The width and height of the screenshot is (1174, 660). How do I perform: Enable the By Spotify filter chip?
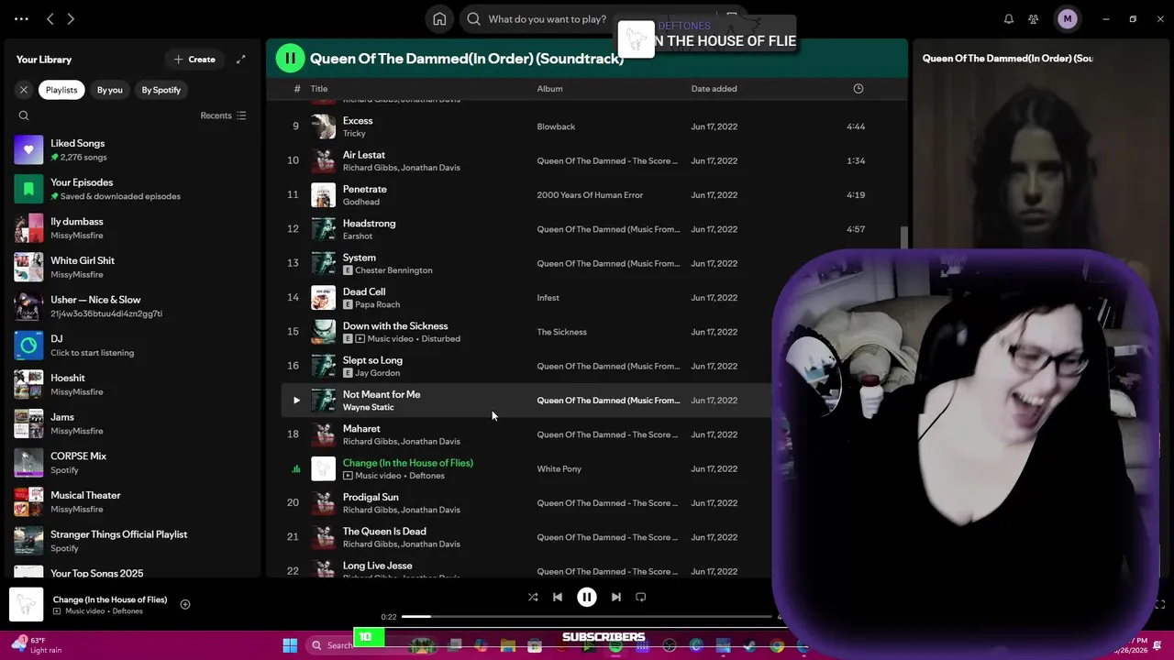(x=161, y=90)
